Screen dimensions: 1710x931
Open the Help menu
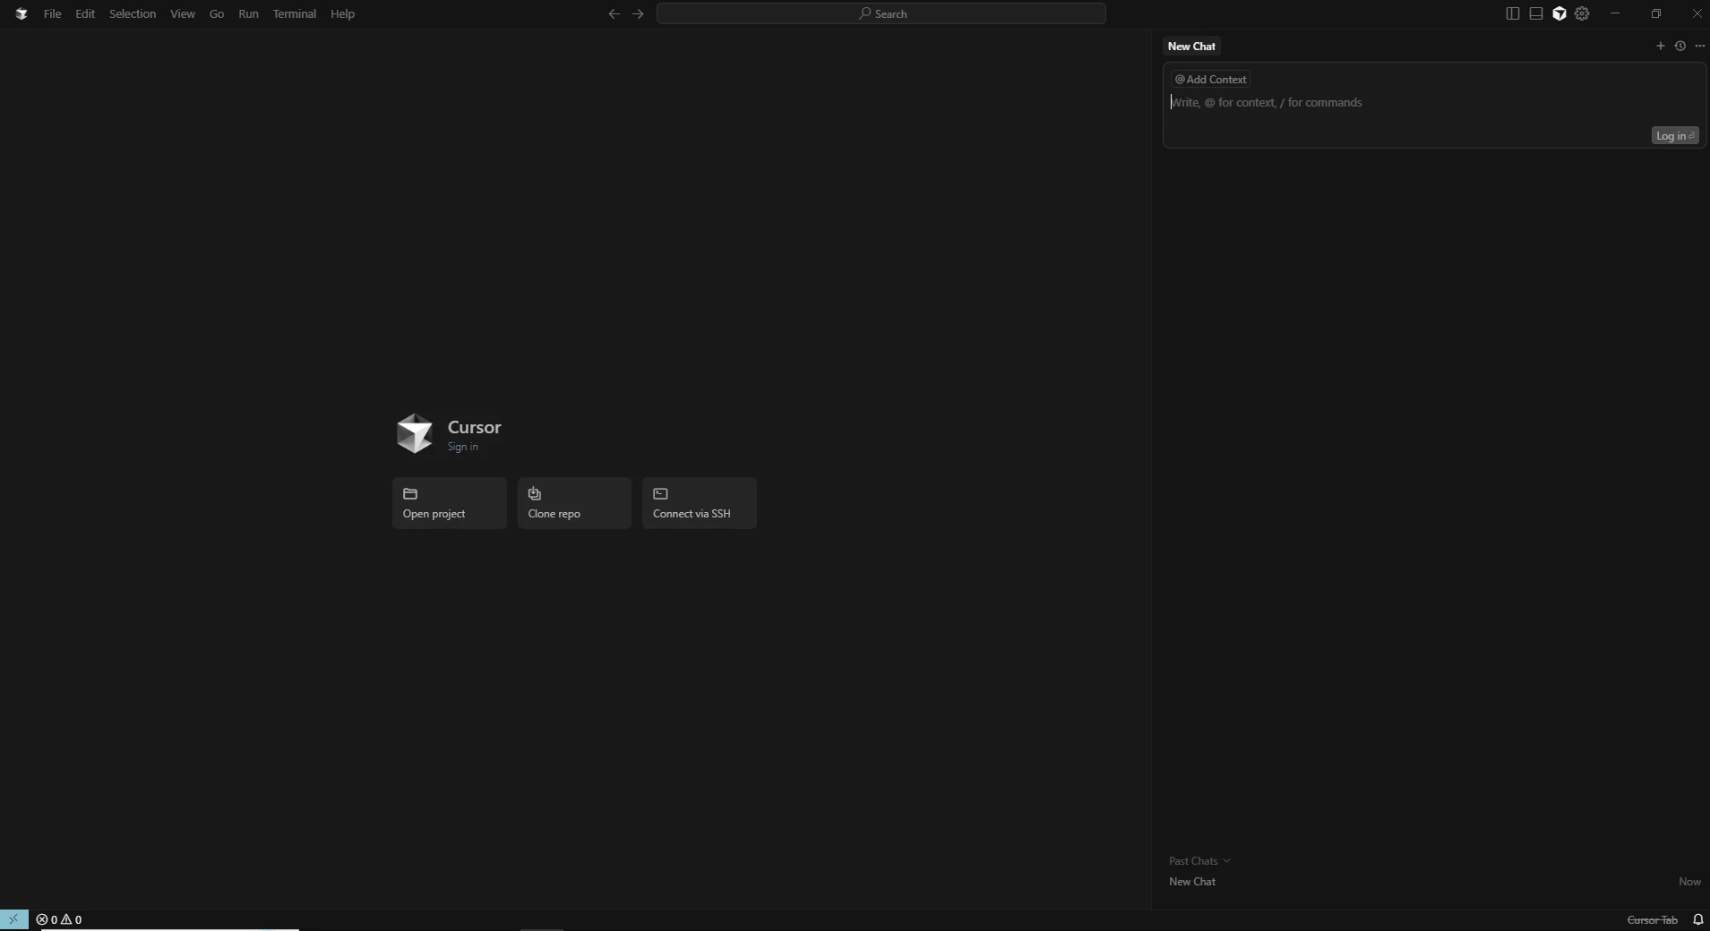click(x=342, y=13)
